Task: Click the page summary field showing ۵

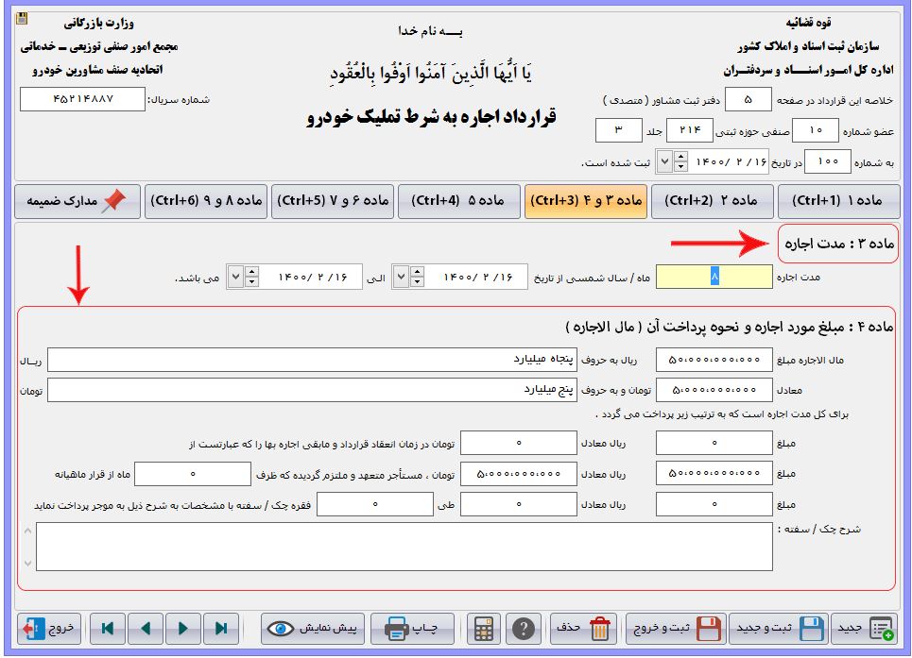Action: [749, 100]
